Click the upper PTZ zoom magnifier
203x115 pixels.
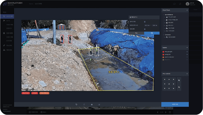coord(179,80)
